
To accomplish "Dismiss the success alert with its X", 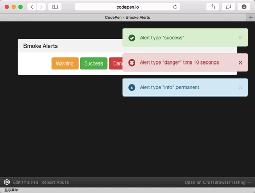I will (240, 38).
